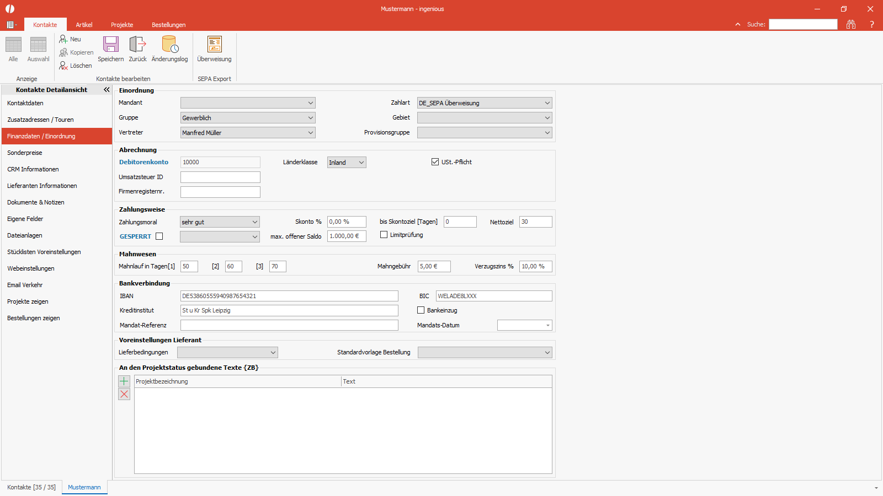This screenshot has width=883, height=496.
Task: Click the Mandat-Referenz field
Action: (289, 325)
